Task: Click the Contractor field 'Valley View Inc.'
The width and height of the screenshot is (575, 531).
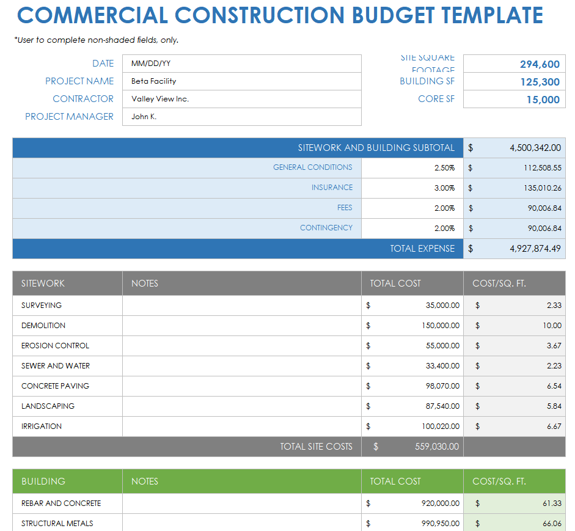Action: point(241,99)
